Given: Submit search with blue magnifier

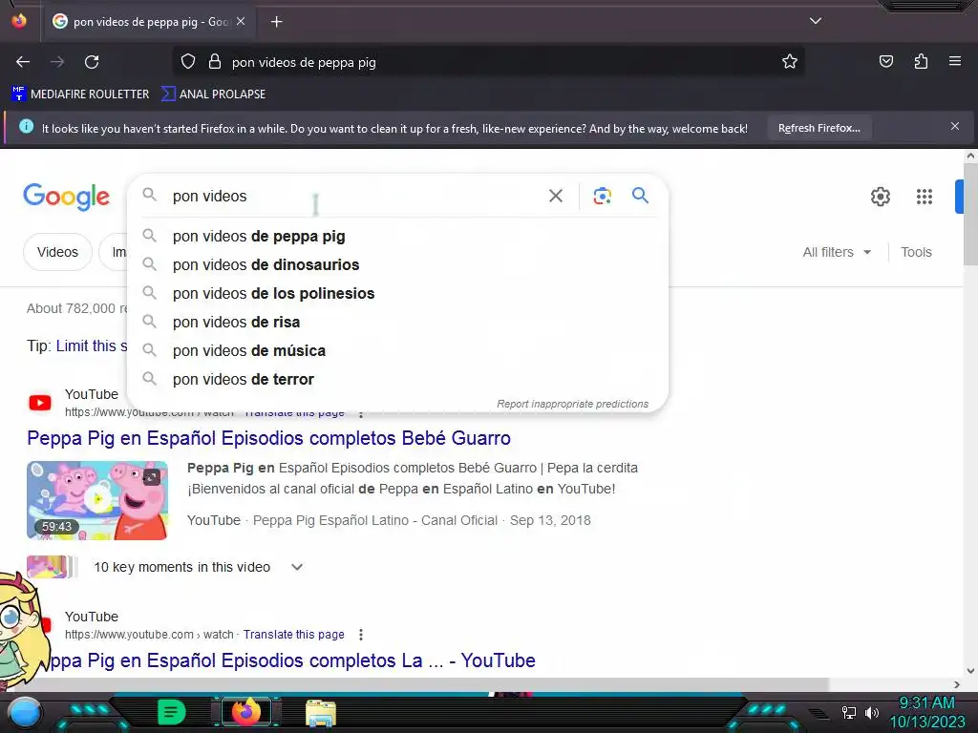Looking at the screenshot, I should (640, 196).
